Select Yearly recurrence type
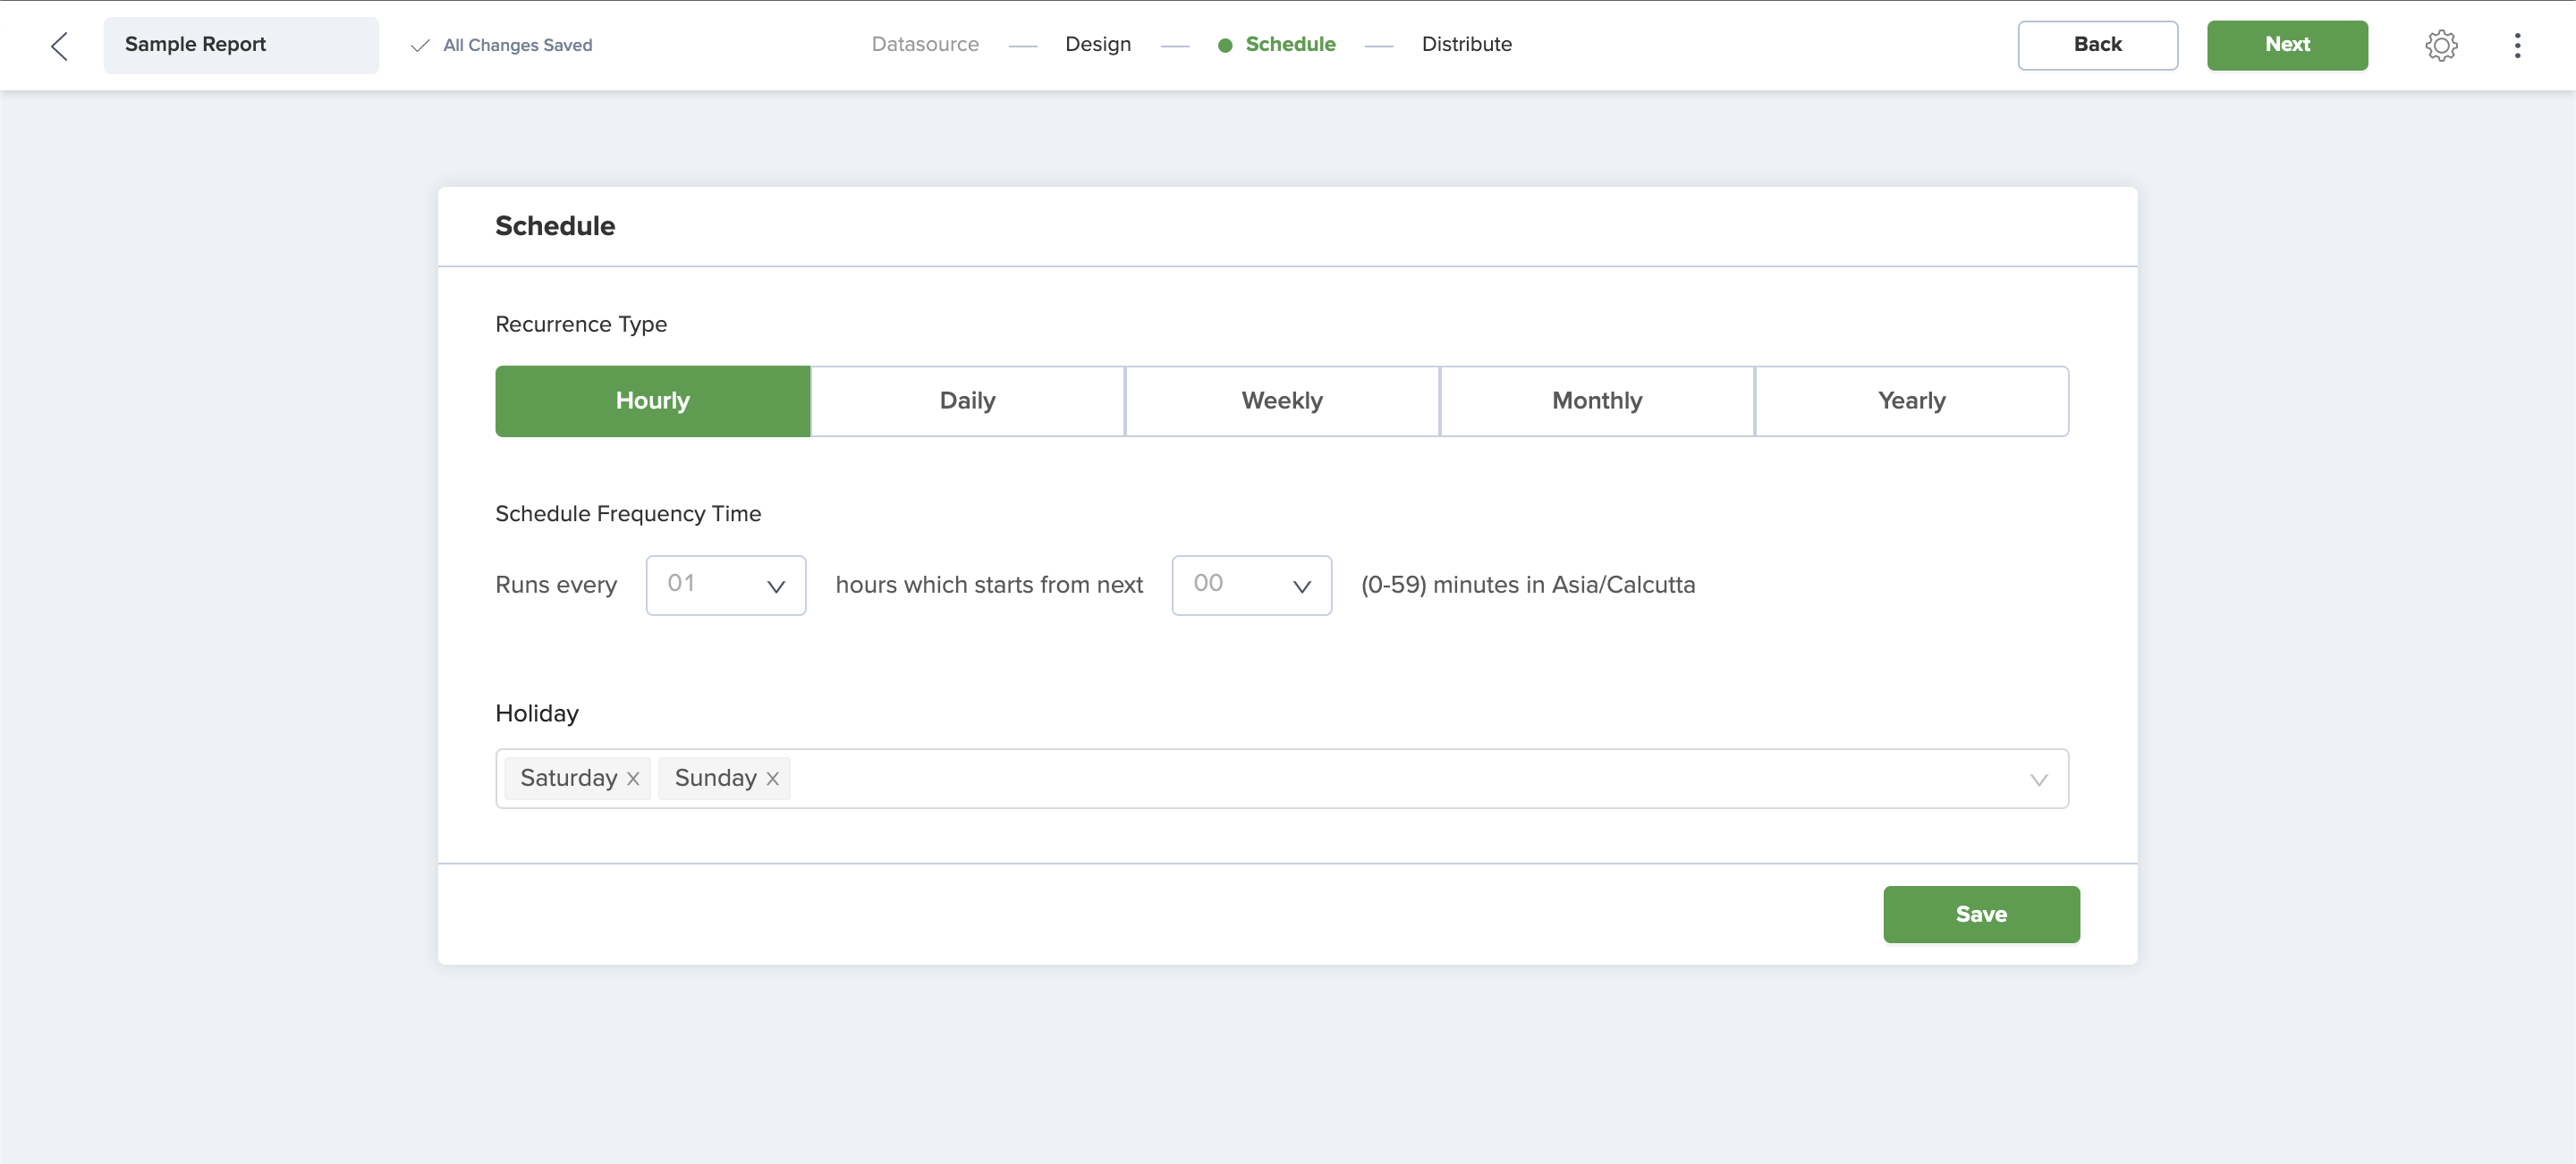The image size is (2576, 1164). pos(1911,401)
